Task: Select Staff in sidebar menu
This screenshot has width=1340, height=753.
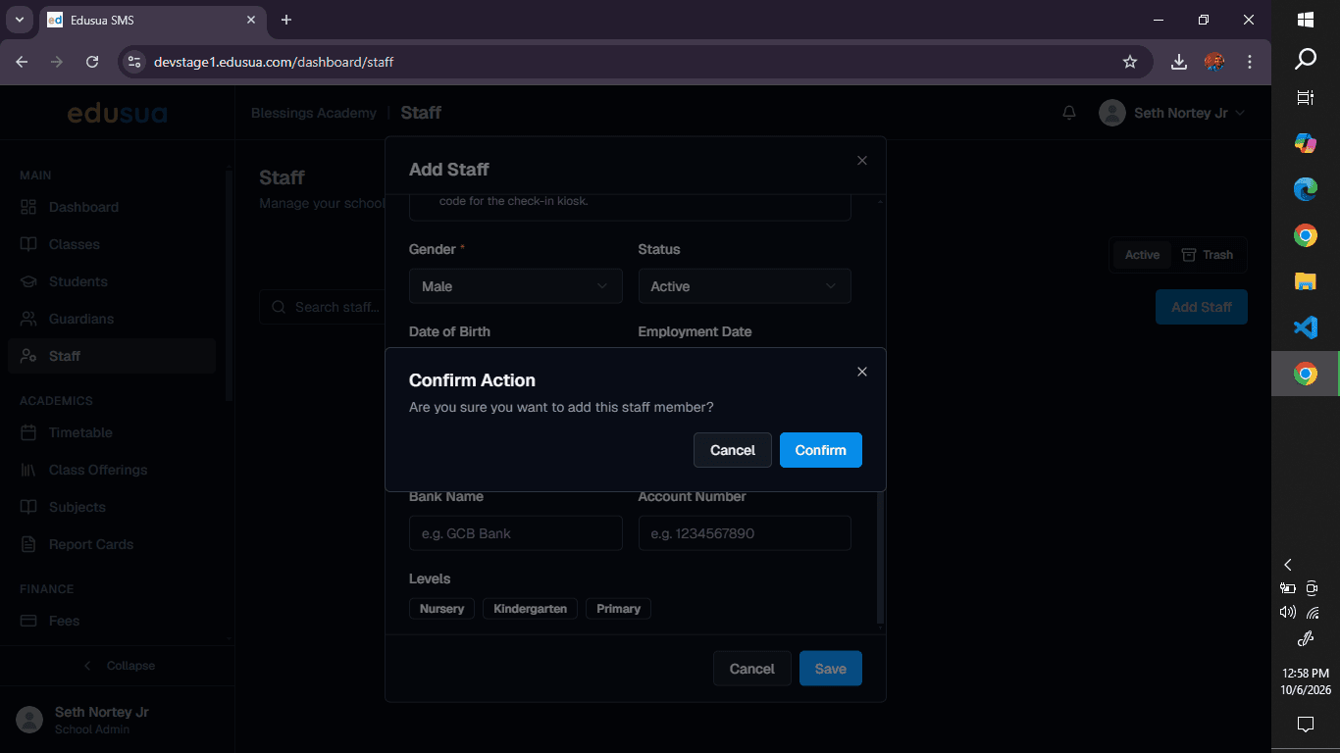Action: [112, 356]
